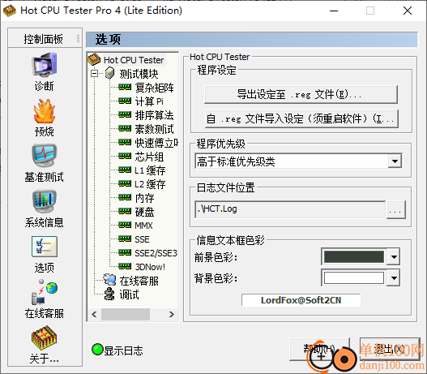Select the 计算 Pi tree label
Image resolution: width=427 pixels, height=374 pixels.
coord(149,101)
